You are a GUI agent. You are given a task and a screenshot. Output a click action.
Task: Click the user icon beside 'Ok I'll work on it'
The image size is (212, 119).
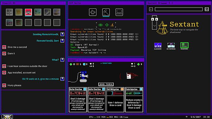tap(62, 79)
